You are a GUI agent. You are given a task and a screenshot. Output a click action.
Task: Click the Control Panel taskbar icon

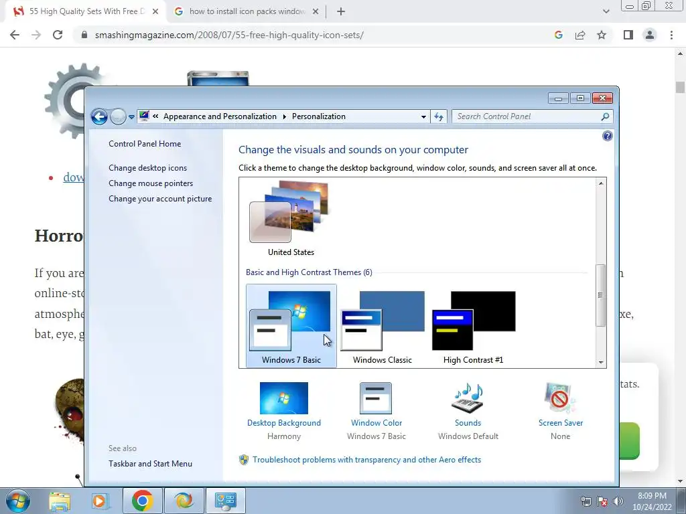click(225, 501)
